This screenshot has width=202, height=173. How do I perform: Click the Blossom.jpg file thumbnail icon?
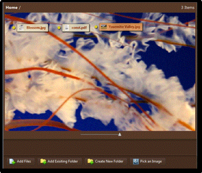coord(22,28)
